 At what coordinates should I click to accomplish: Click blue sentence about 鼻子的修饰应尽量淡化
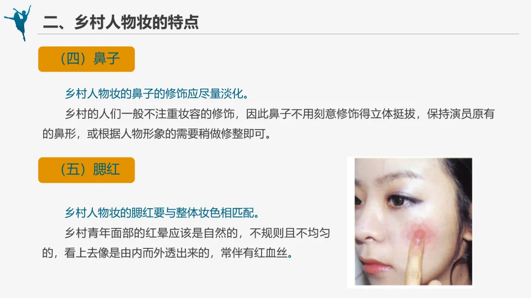tap(157, 94)
